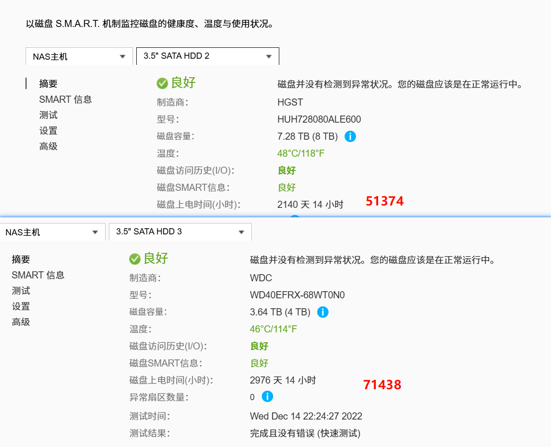Open the NAS主机 dropdown in HDD 3 panel
Image resolution: width=551 pixels, height=447 pixels.
52,232
